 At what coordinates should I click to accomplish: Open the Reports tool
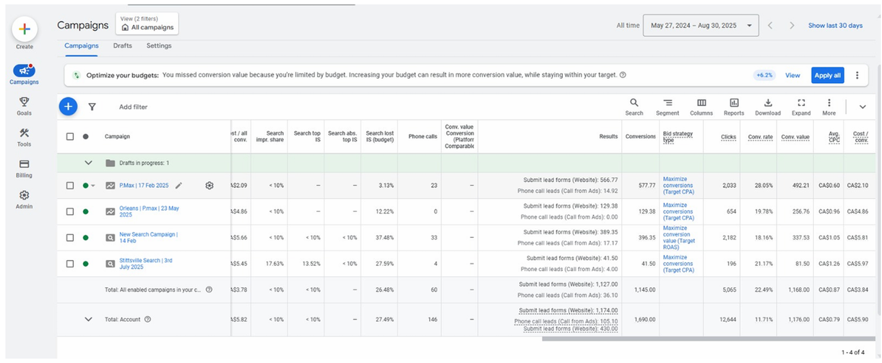(x=734, y=106)
